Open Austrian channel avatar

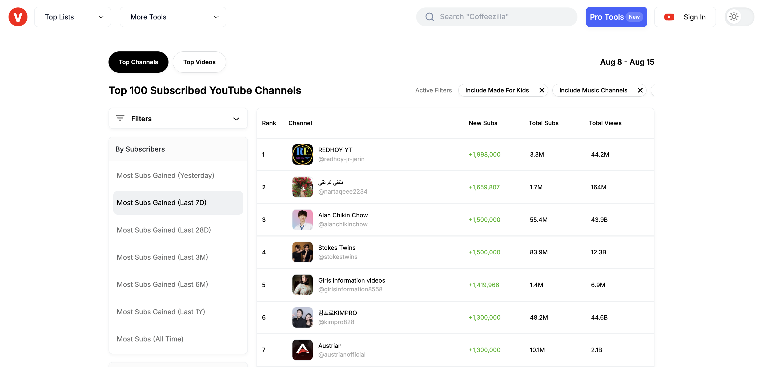(x=302, y=350)
